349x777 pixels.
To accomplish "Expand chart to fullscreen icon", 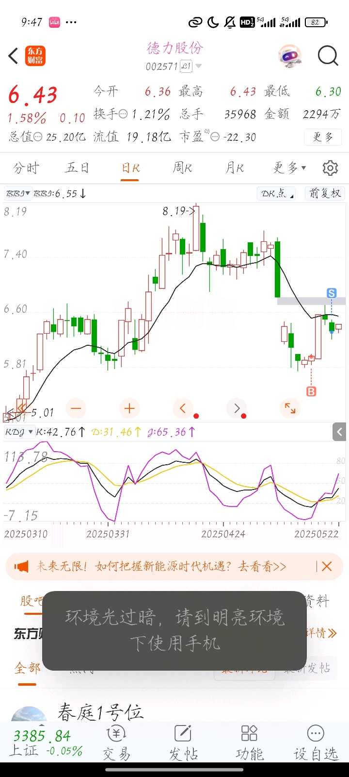I will 290,408.
